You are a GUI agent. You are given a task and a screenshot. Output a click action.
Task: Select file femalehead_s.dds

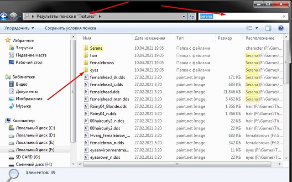106,84
